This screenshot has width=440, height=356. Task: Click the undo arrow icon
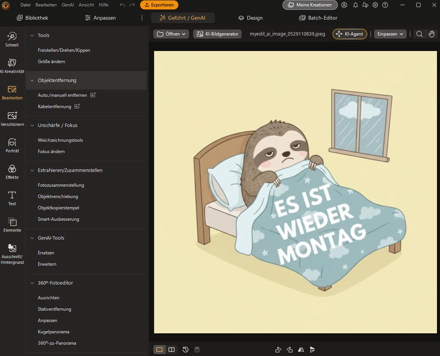[122, 5]
